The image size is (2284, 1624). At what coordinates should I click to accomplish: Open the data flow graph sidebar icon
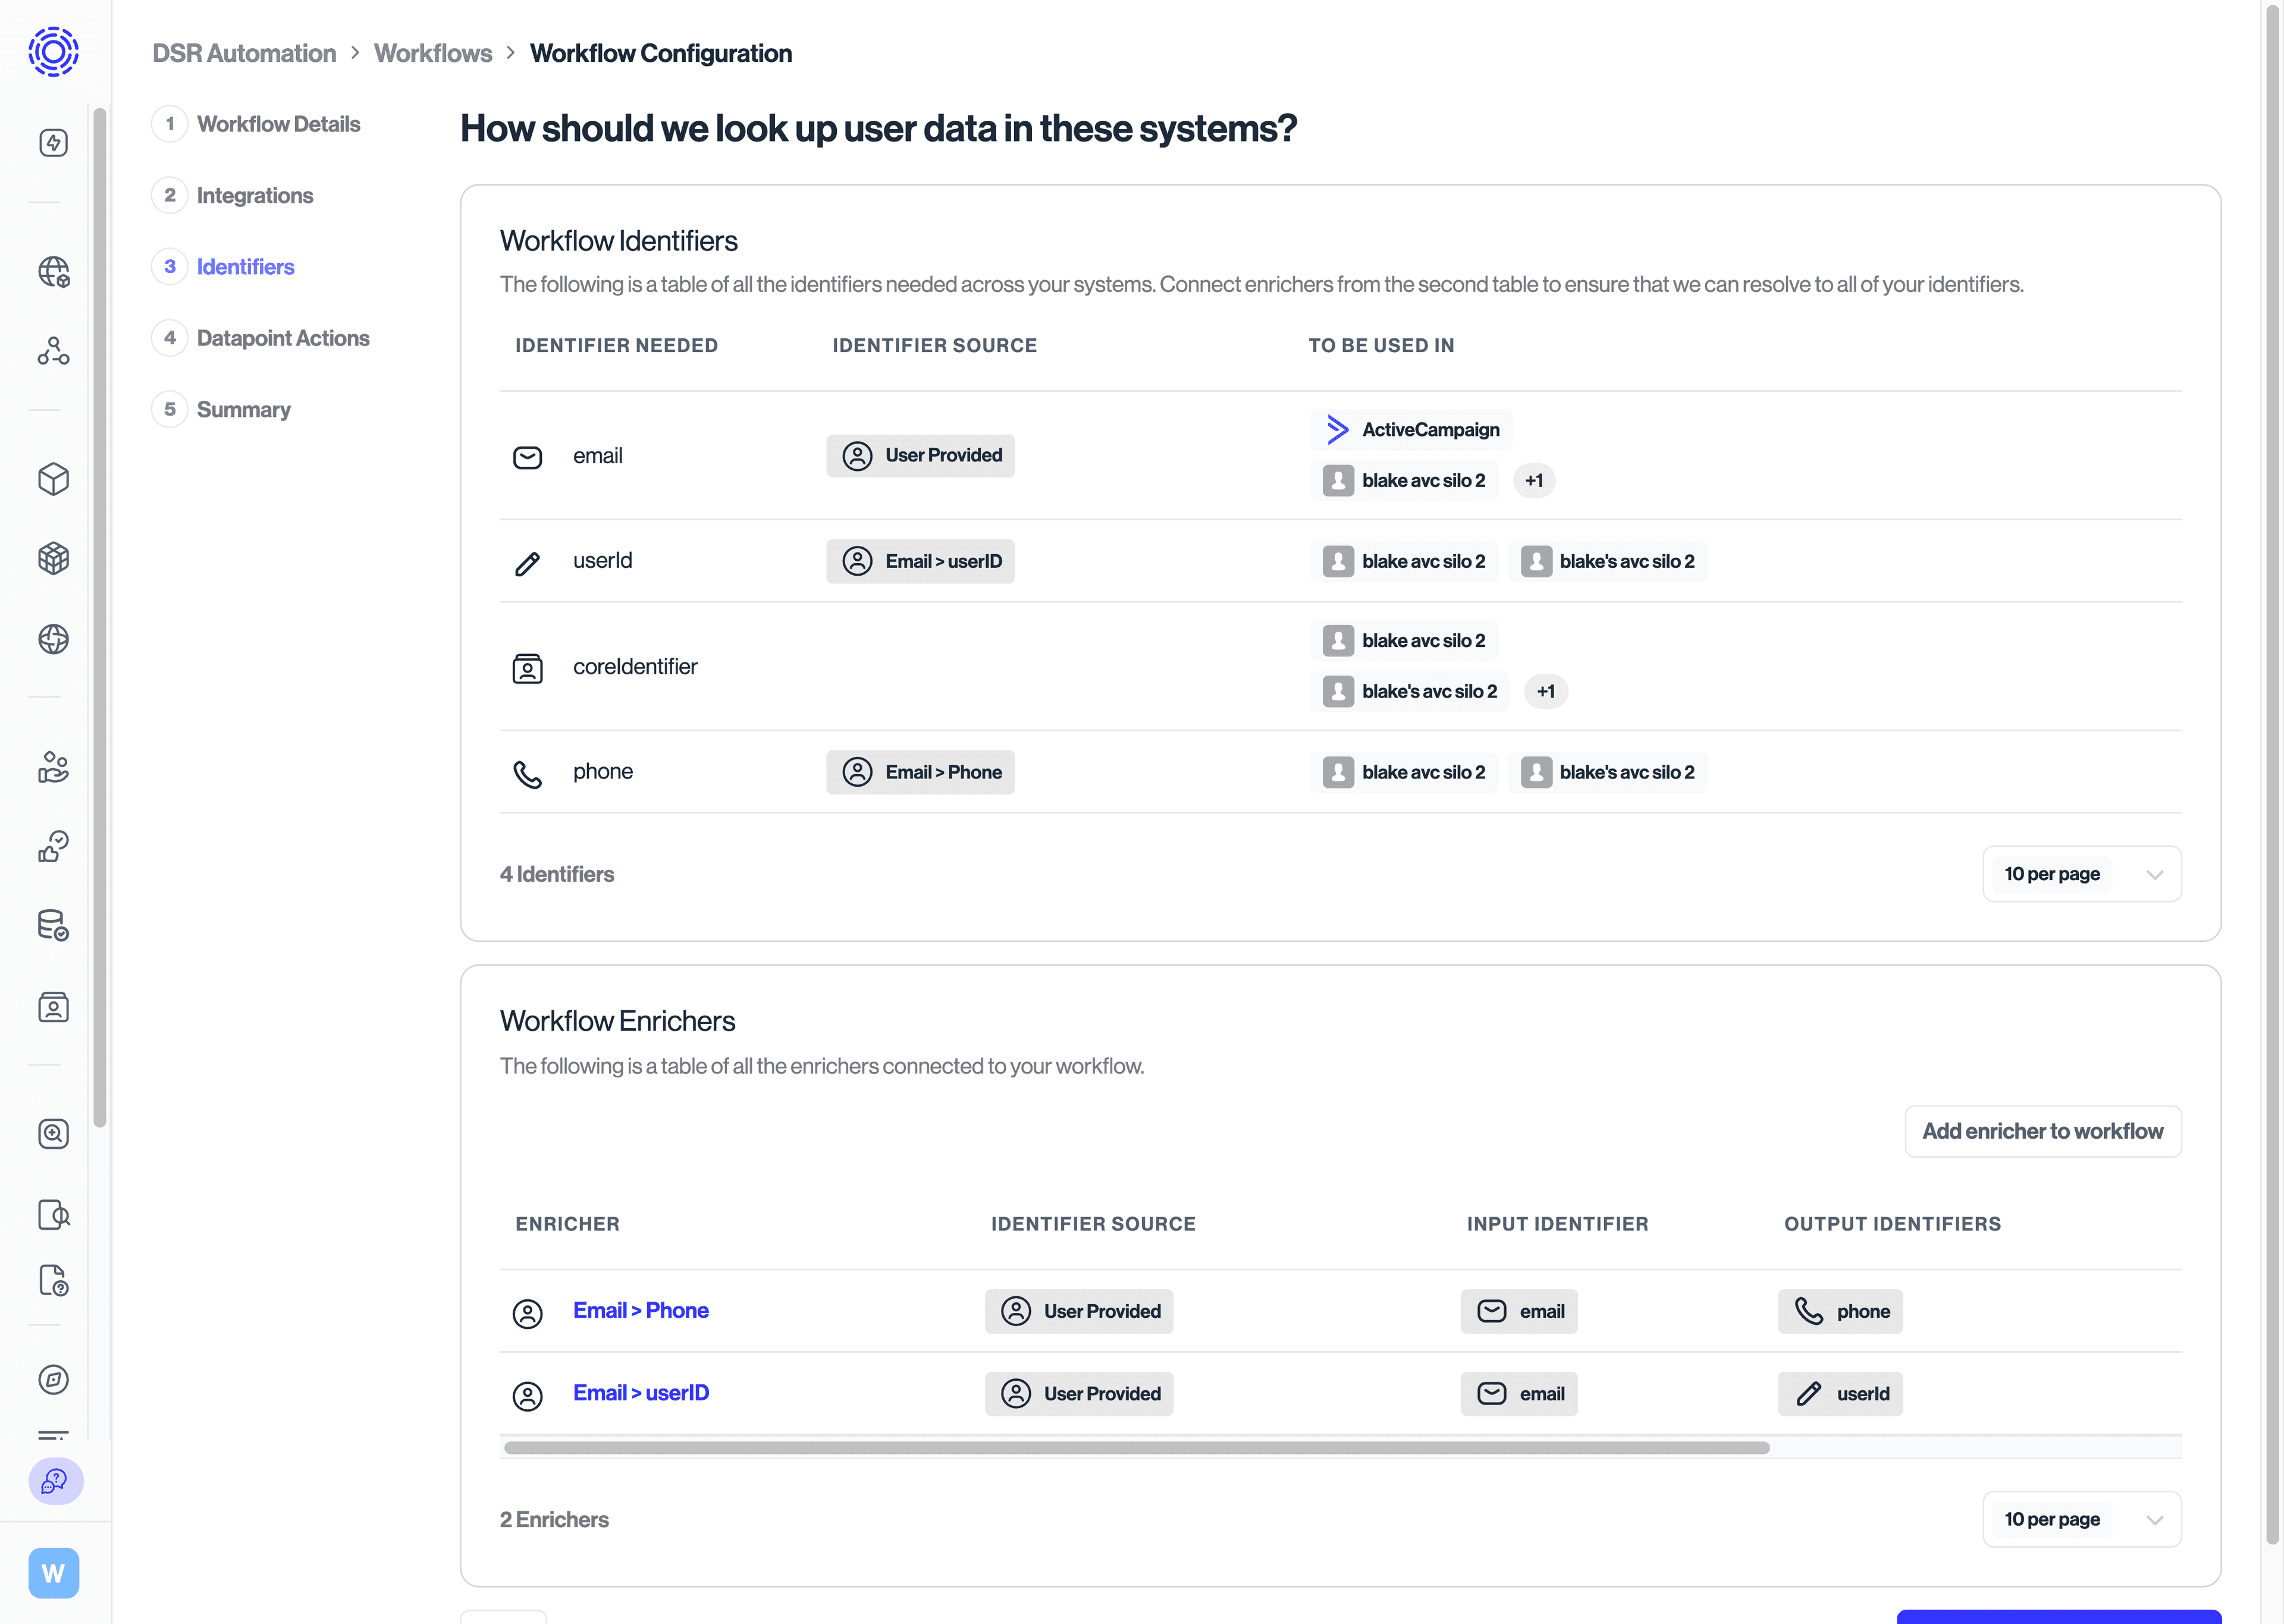(53, 350)
